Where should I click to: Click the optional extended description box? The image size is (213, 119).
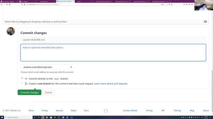point(113,53)
